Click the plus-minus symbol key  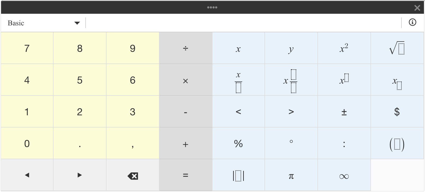click(344, 112)
